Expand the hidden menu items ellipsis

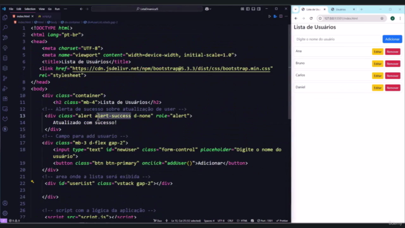(65, 9)
